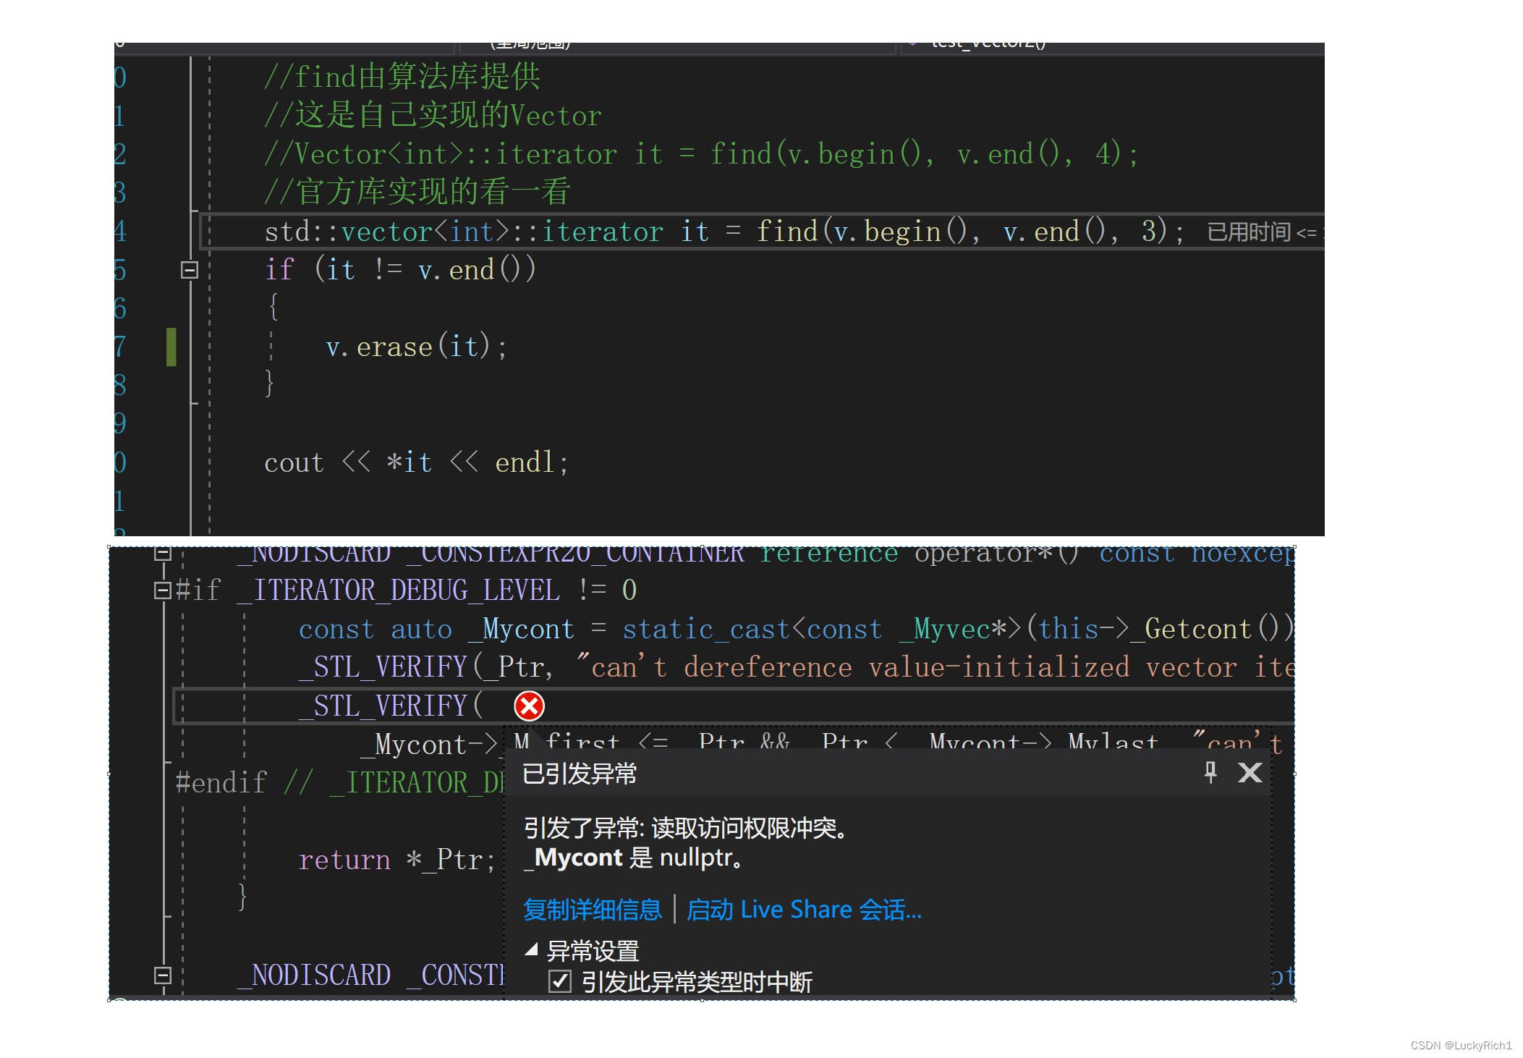Click the std::vector<int>::iterator declaration line

point(724,232)
